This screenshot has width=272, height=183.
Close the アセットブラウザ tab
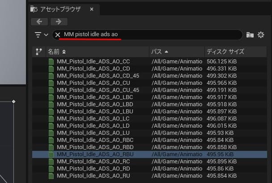[92, 9]
